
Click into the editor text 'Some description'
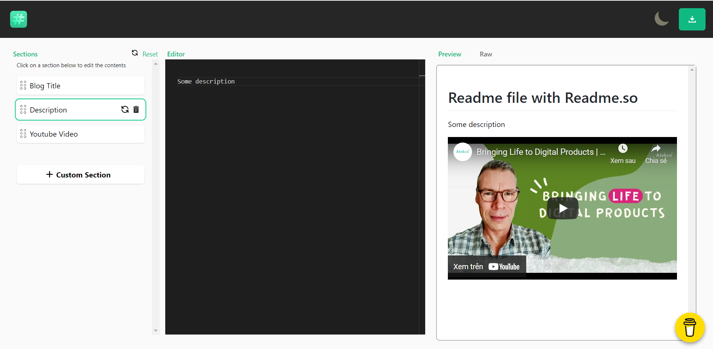[206, 82]
